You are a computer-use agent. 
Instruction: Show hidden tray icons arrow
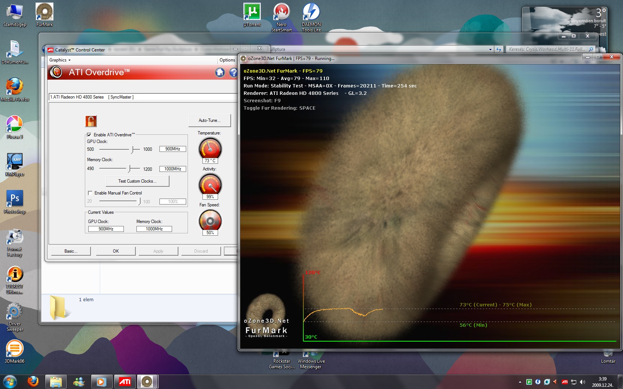coord(520,382)
